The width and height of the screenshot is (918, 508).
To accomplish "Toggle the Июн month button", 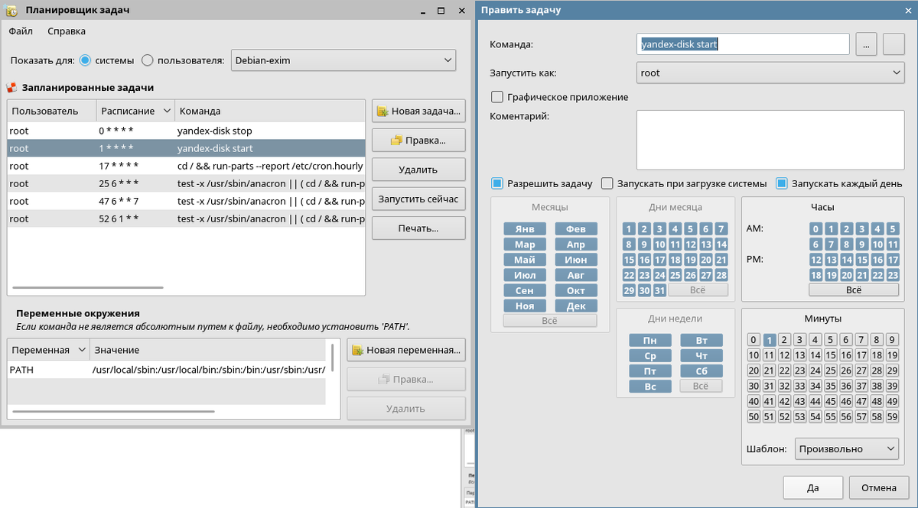I will coord(576,260).
